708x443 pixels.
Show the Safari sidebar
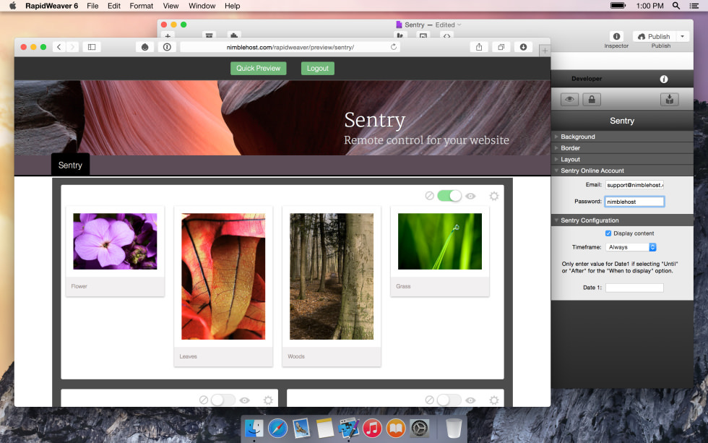pos(92,47)
